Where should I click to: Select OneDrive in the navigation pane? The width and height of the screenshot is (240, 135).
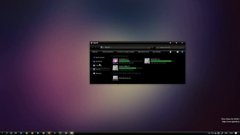[99, 61]
